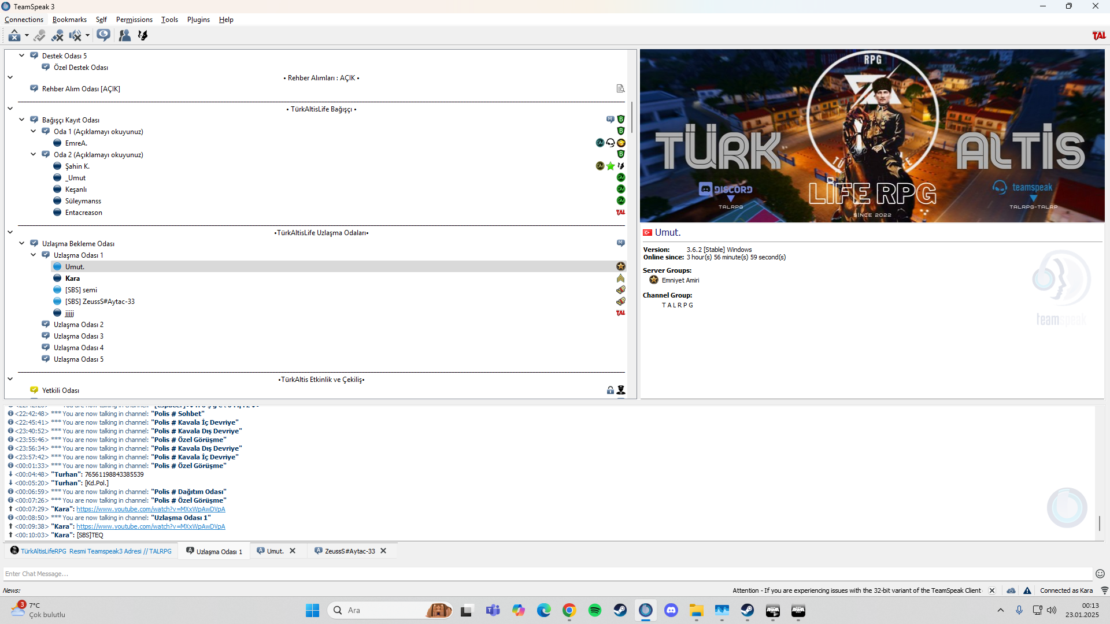Collapse Uzlaşma Bekleme Odası channel tree
Viewport: 1110px width, 624px height.
click(21, 243)
